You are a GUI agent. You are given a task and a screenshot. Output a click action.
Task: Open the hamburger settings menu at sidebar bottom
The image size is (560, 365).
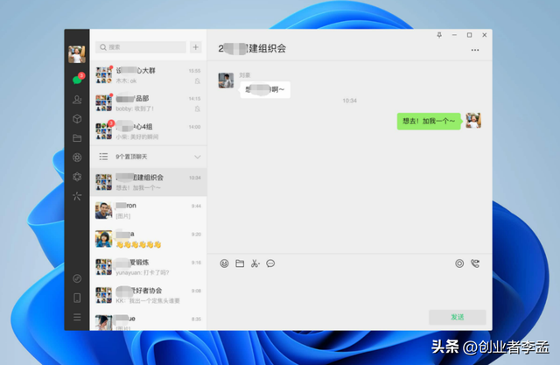point(77,317)
